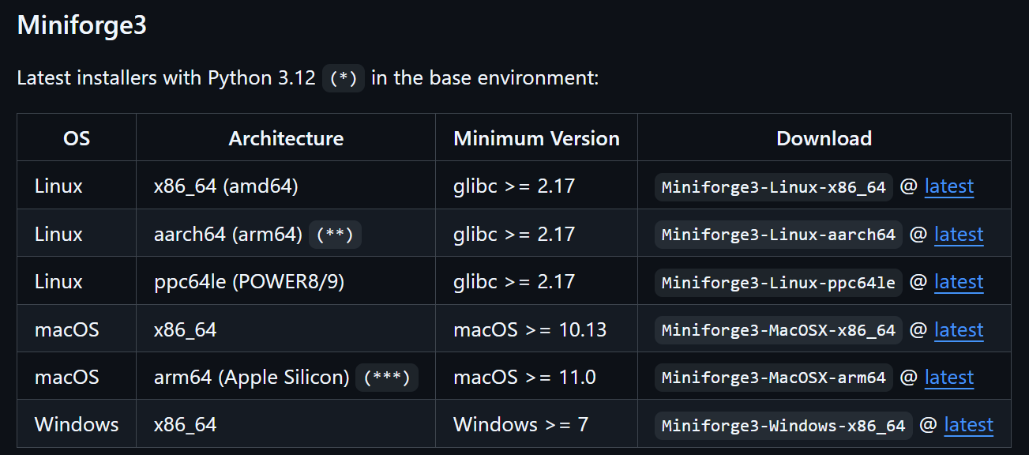Open the latest Linux x86_64 installer link

point(948,186)
